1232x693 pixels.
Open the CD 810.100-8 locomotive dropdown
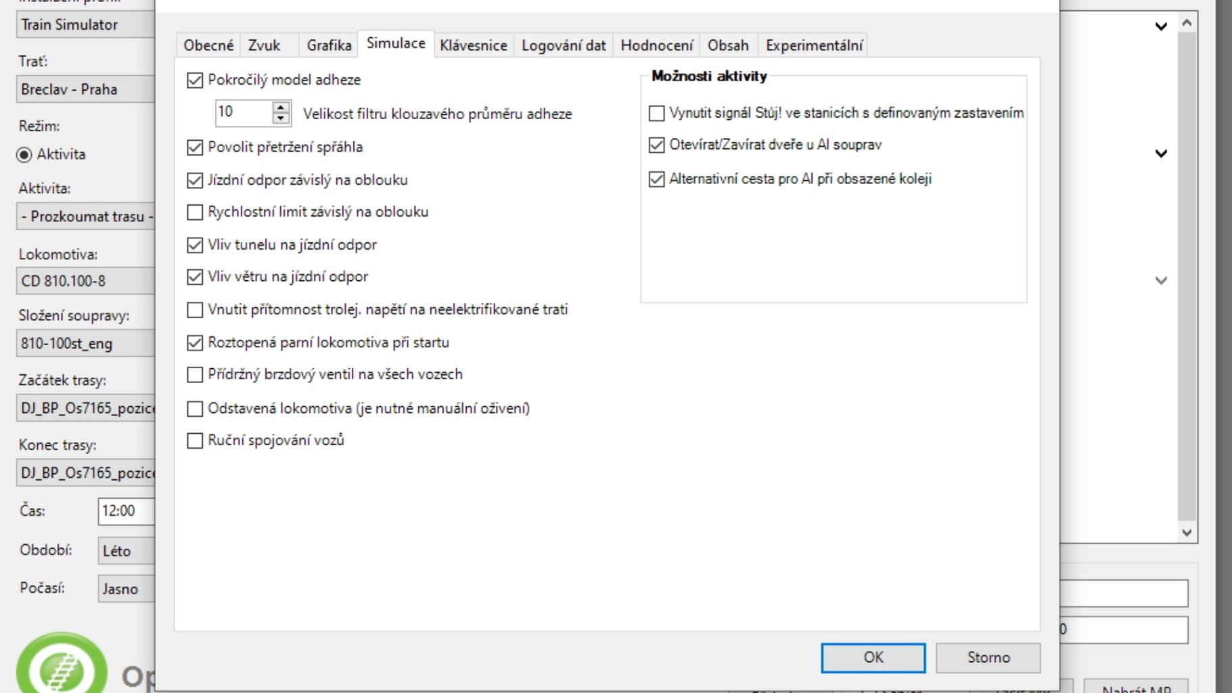[86, 281]
